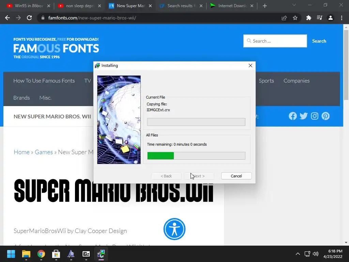Viewport: 349px width, 262px height.
Task: Follow the Home breadcrumb link
Action: click(x=21, y=152)
